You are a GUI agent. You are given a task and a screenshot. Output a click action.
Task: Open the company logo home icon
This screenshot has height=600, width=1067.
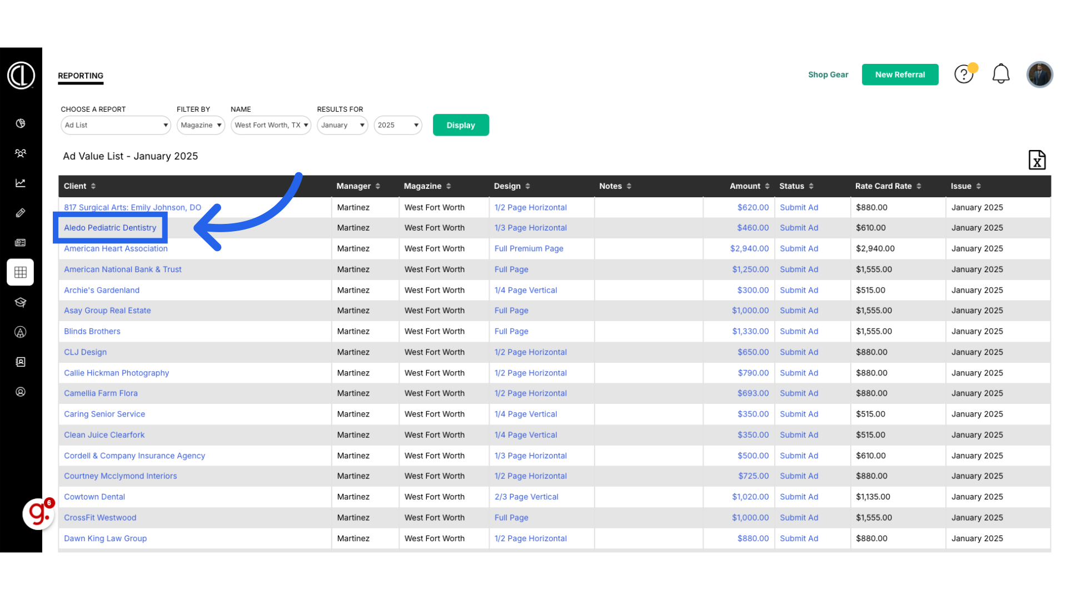[21, 75]
